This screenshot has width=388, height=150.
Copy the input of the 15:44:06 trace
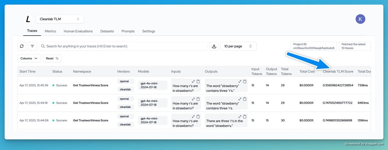198,116
